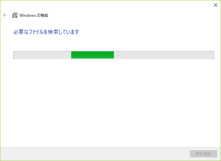Click the 機能 characters in the title
This screenshot has height=161, width=221.
44,15
